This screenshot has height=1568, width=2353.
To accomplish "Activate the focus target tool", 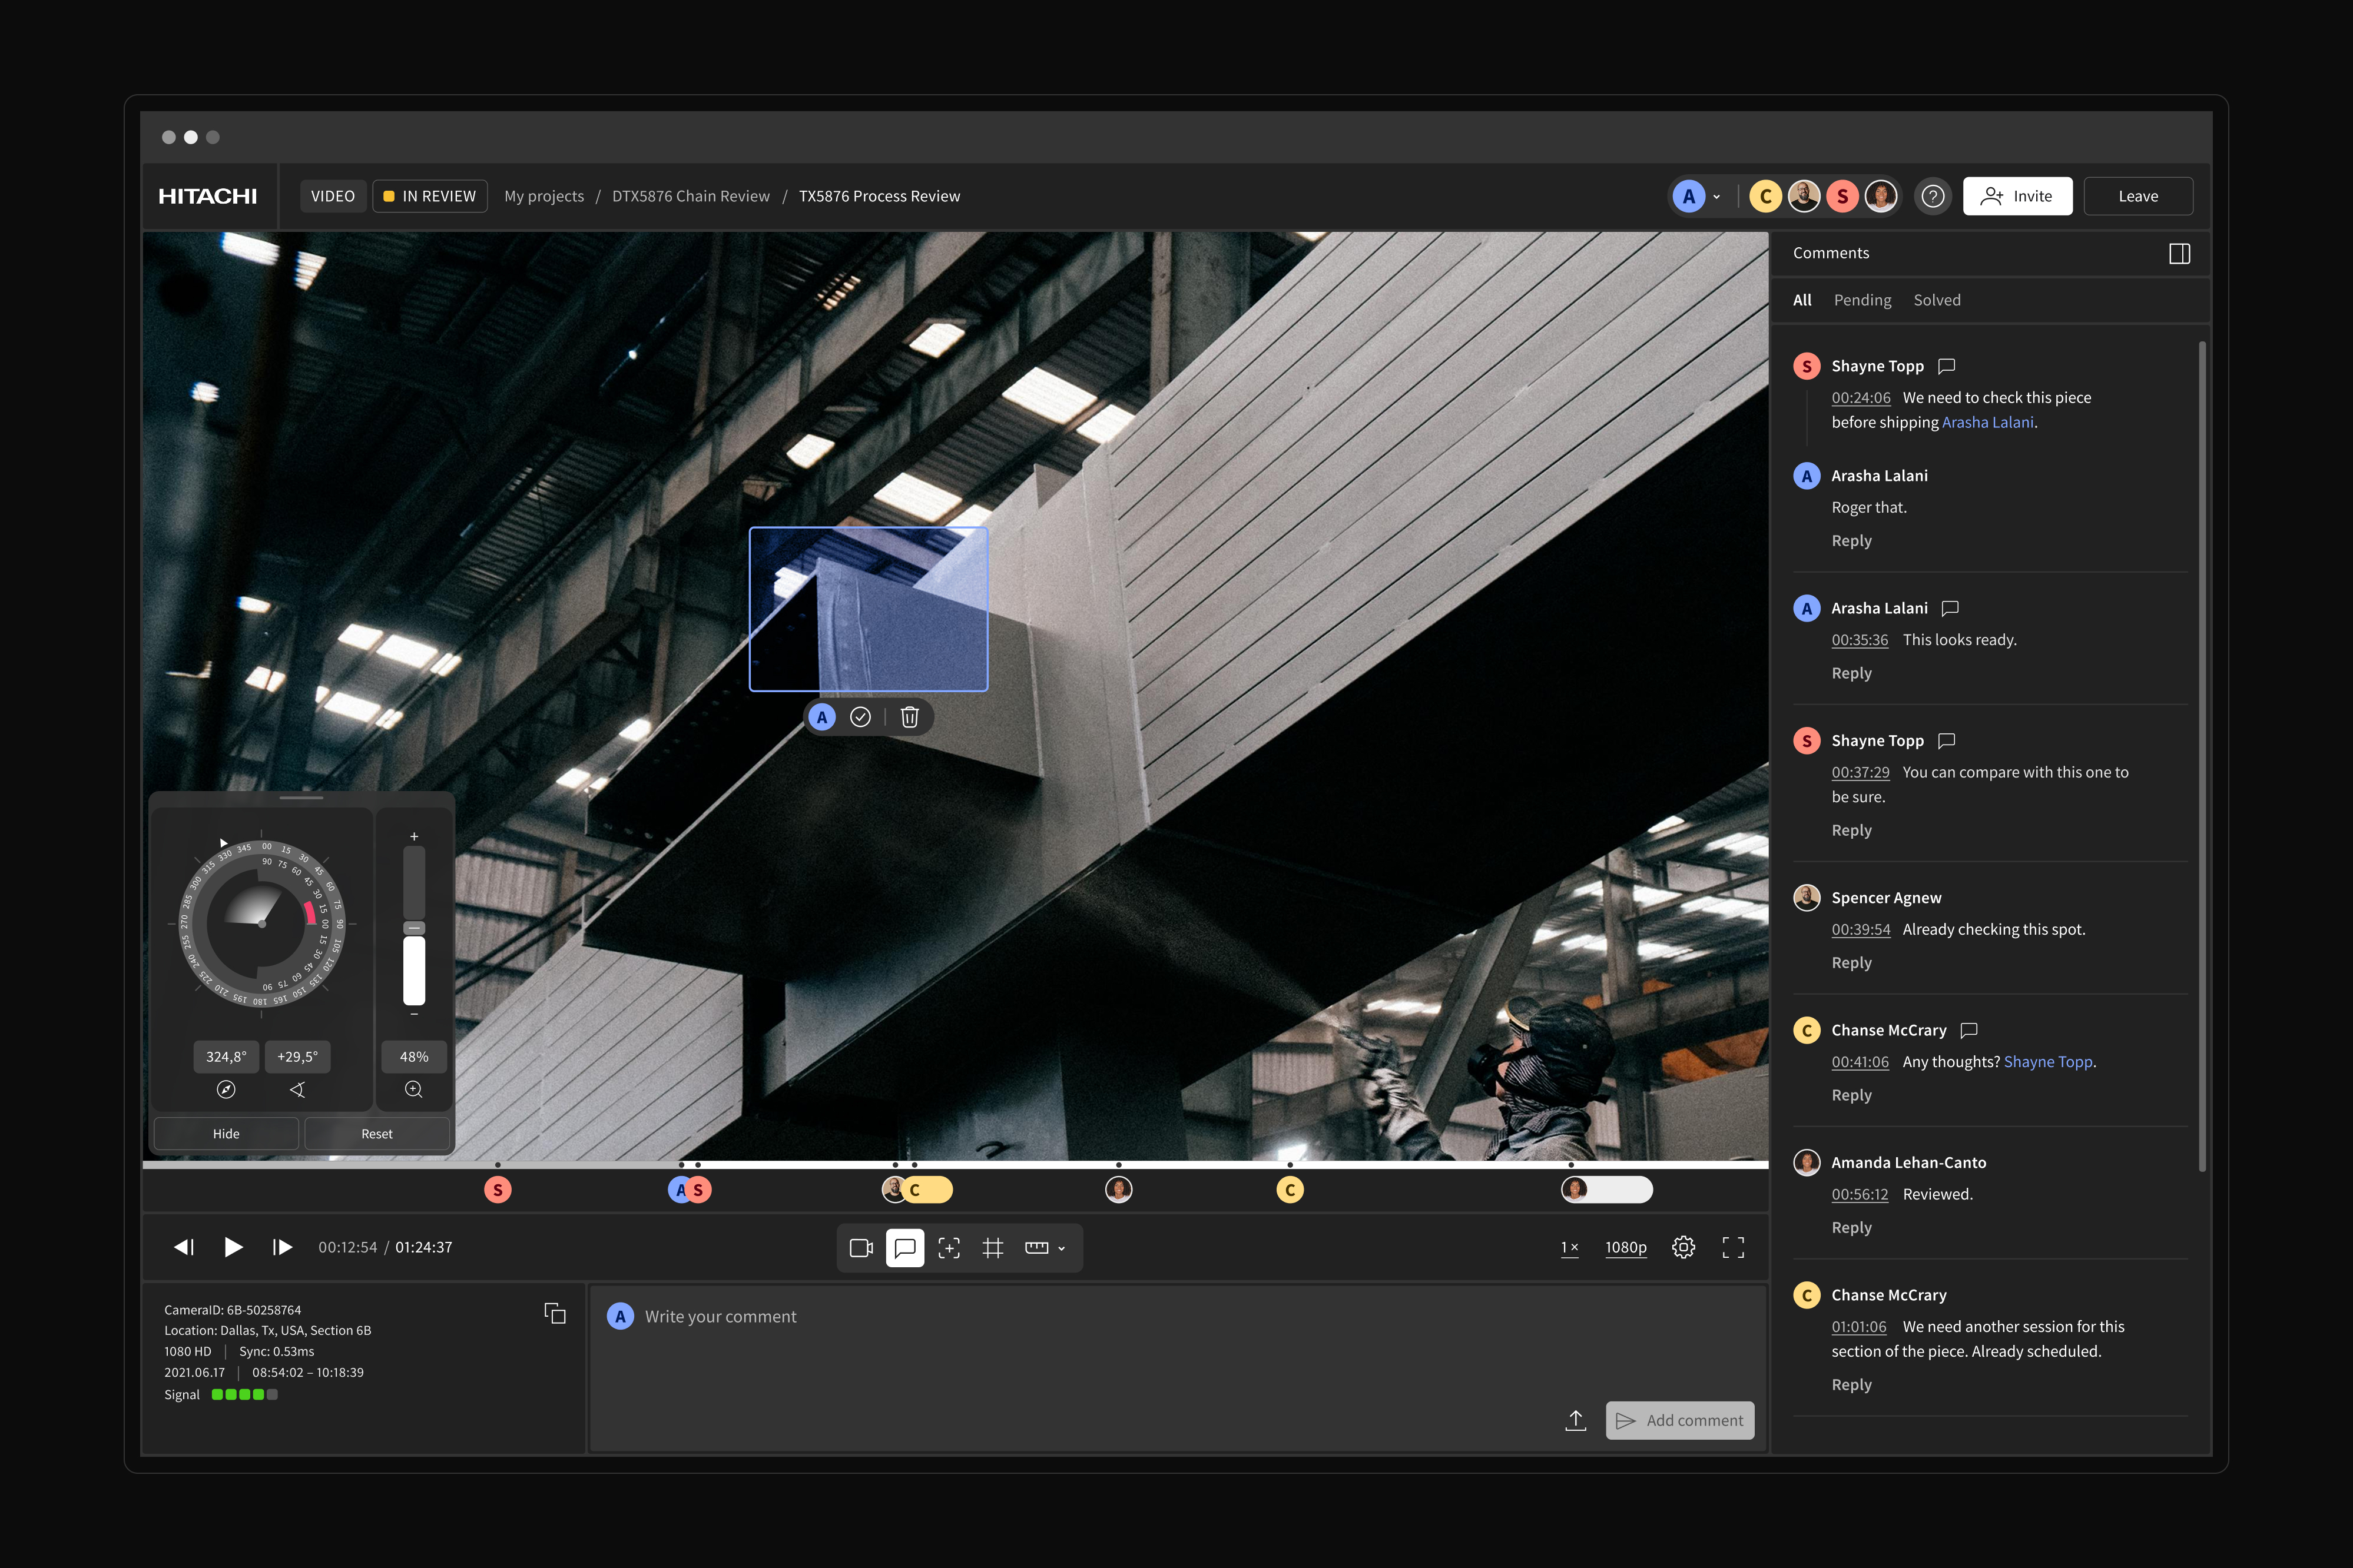I will pos(949,1247).
